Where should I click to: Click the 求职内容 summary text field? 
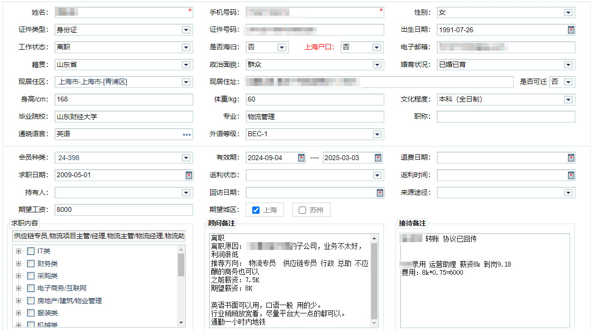(99, 236)
